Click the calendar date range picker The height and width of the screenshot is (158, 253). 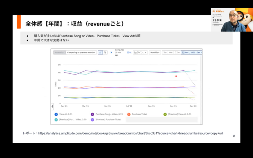pyautogui.click(x=191, y=53)
